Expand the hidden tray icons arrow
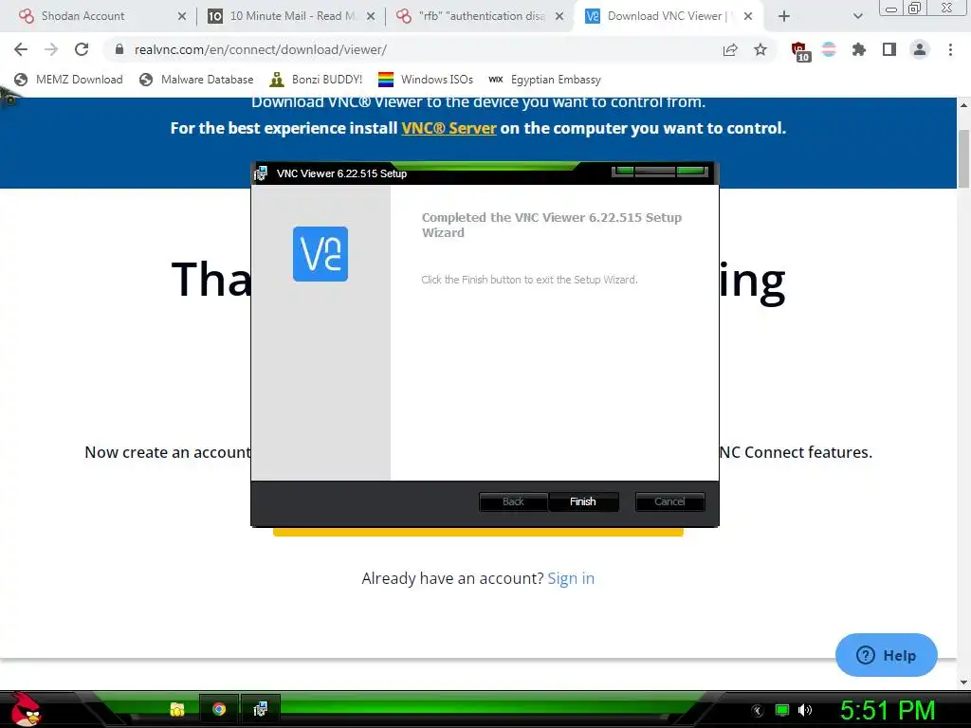Screen dimensions: 971x728 pos(758,711)
